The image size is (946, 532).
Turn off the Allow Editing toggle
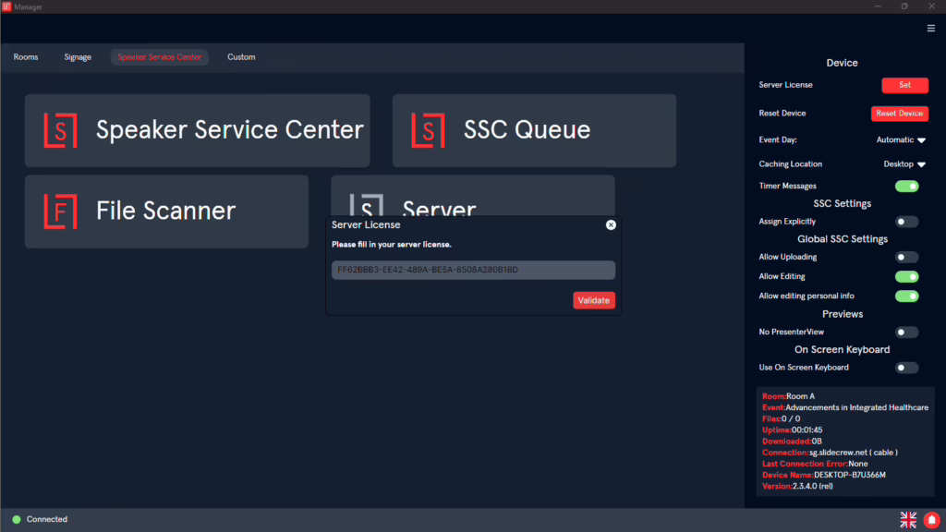tap(907, 277)
